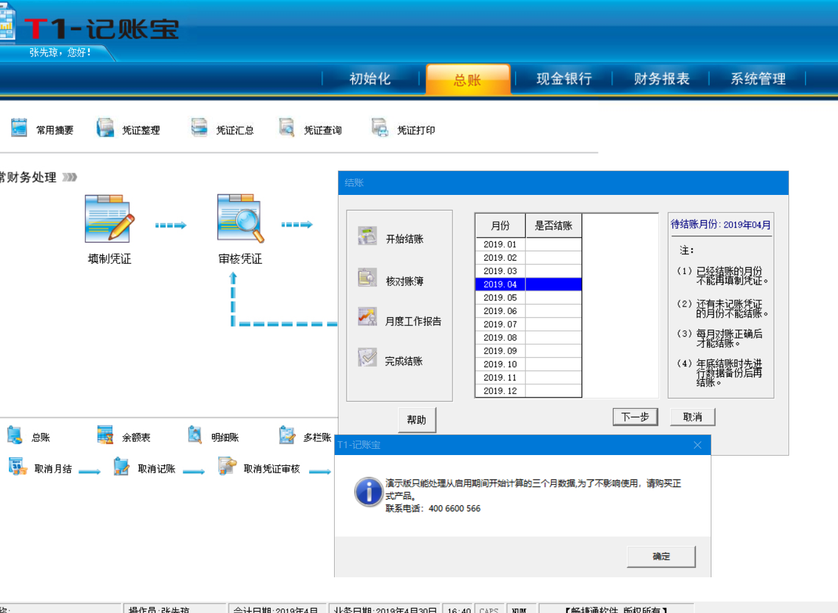Switch to 初始化 tab
Image resolution: width=838 pixels, height=613 pixels.
[x=370, y=79]
